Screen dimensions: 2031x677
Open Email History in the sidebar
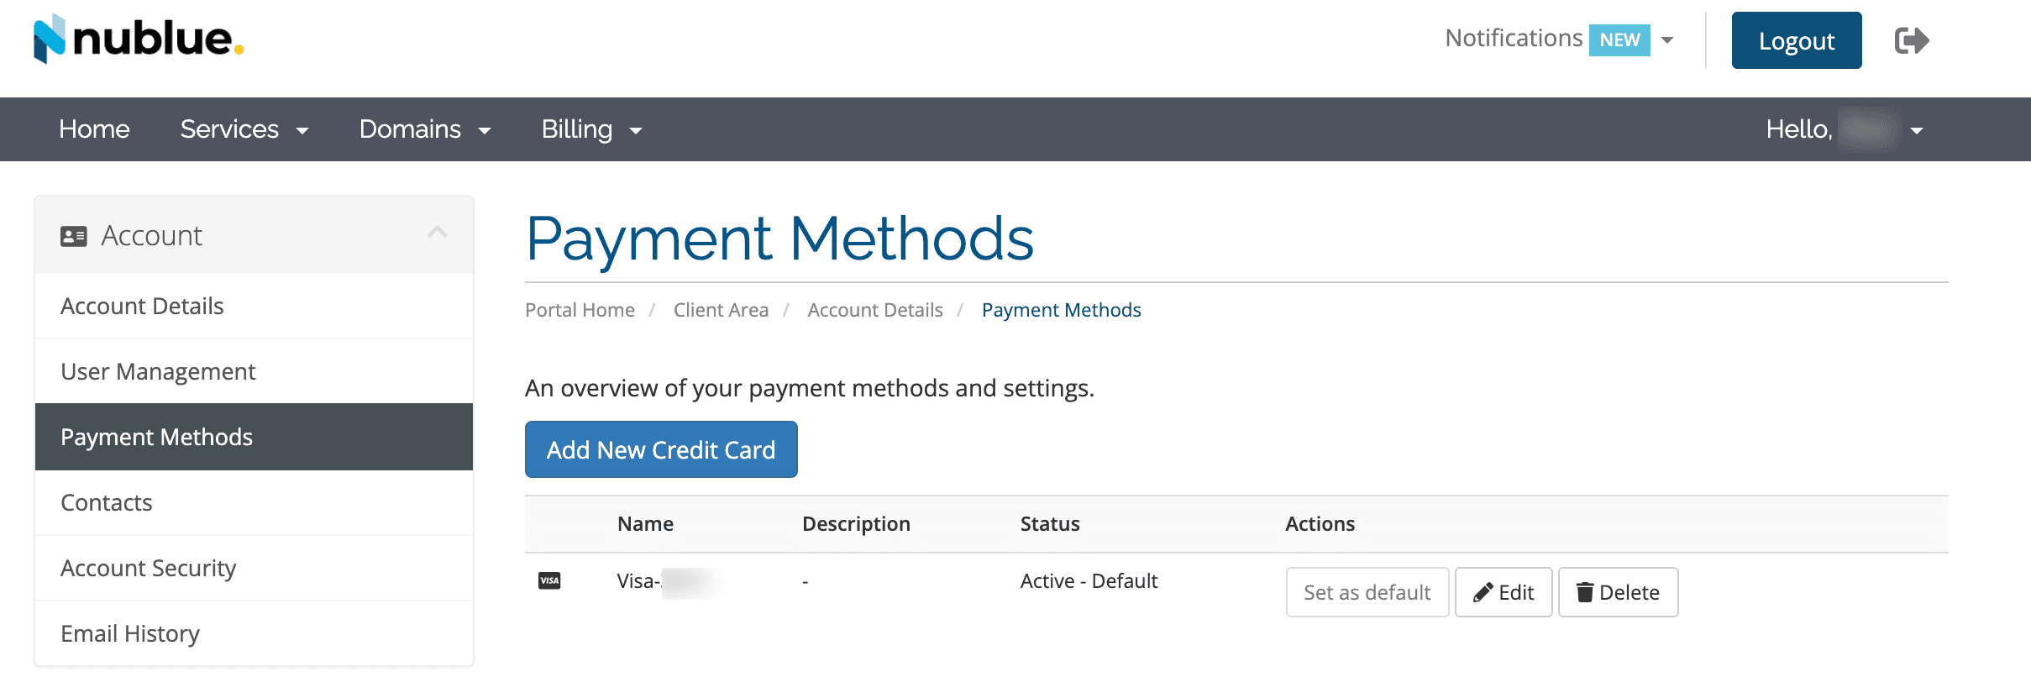click(x=254, y=633)
